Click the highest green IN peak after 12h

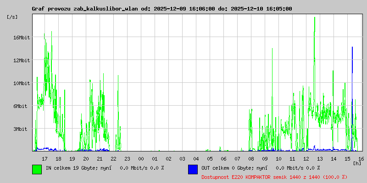click(315, 61)
